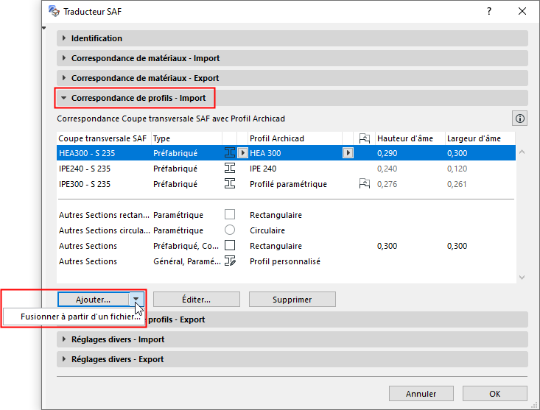Click rectangle icon in Autres Sections rectan... row
This screenshot has height=410, width=540.
point(230,214)
